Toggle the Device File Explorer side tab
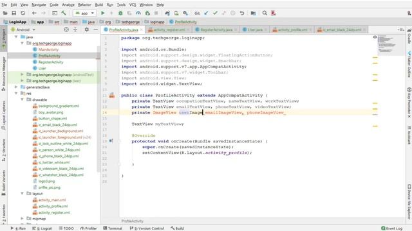This screenshot has height=231, width=412. 409,201
